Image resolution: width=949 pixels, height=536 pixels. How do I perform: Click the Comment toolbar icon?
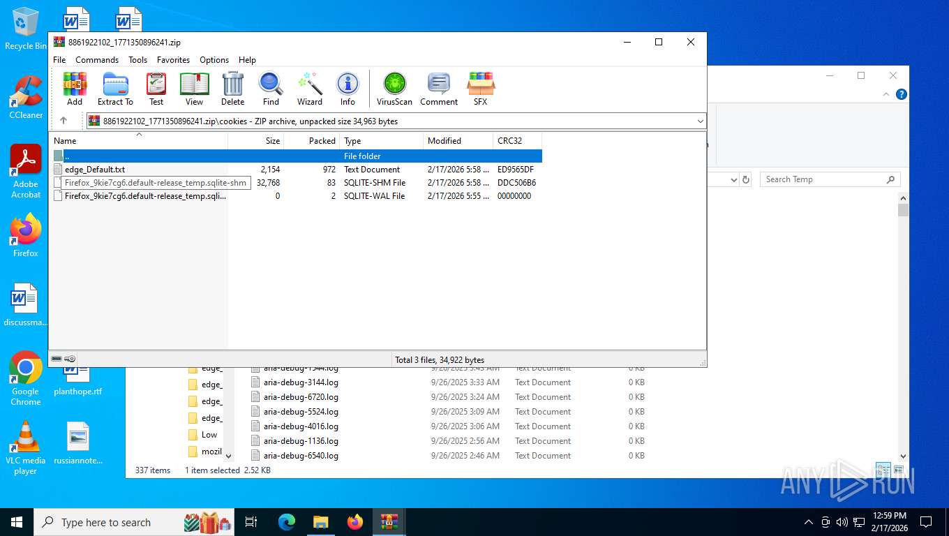click(x=439, y=89)
